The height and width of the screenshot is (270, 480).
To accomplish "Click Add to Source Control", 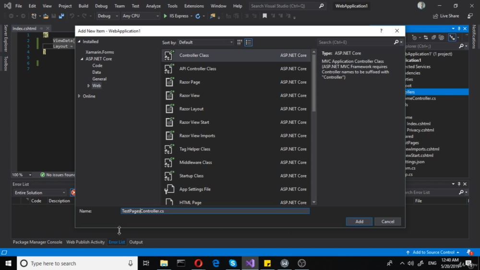I will pyautogui.click(x=433, y=252).
